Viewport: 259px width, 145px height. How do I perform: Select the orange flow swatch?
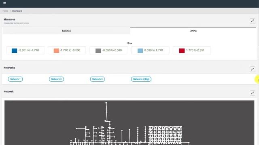(x=56, y=50)
